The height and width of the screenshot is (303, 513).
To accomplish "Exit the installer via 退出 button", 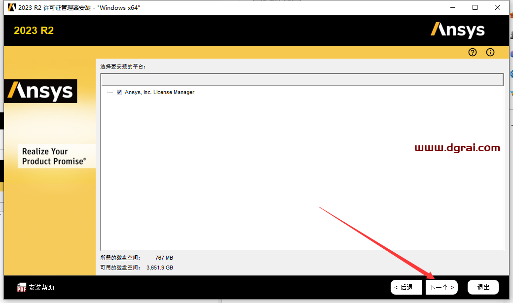I will pyautogui.click(x=483, y=287).
